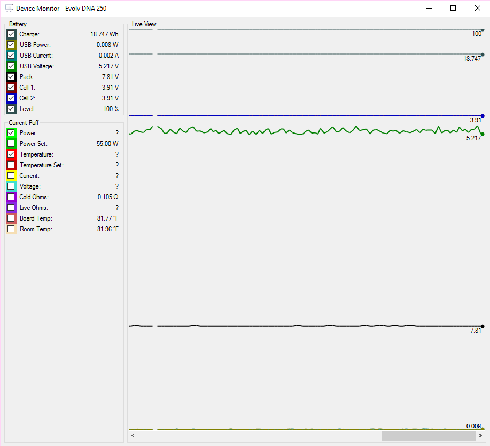The height and width of the screenshot is (446, 490).
Task: Hide the Pack voltage series
Action: pos(11,77)
